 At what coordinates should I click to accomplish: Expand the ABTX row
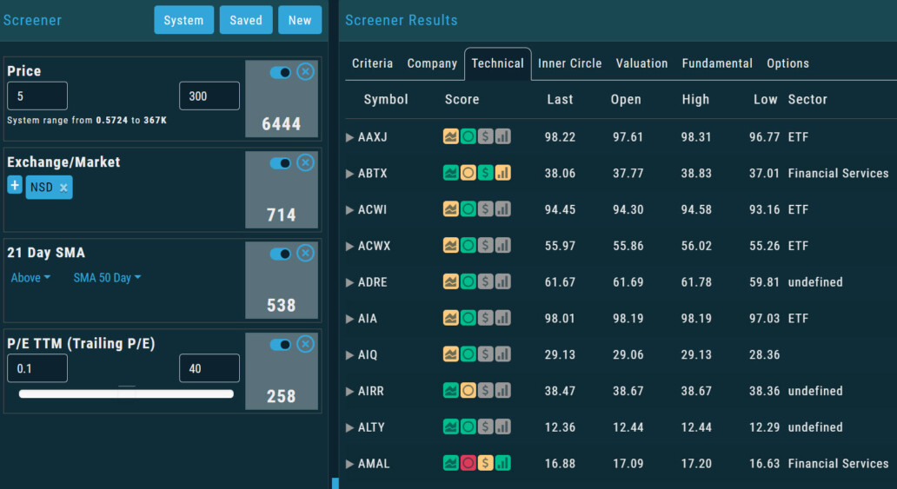pyautogui.click(x=349, y=174)
